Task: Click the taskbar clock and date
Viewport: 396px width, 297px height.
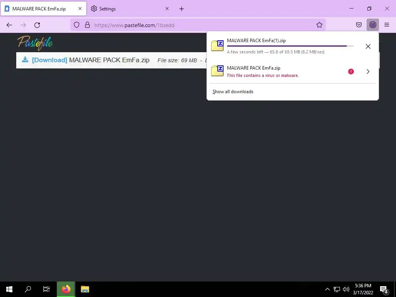Action: 363,289
